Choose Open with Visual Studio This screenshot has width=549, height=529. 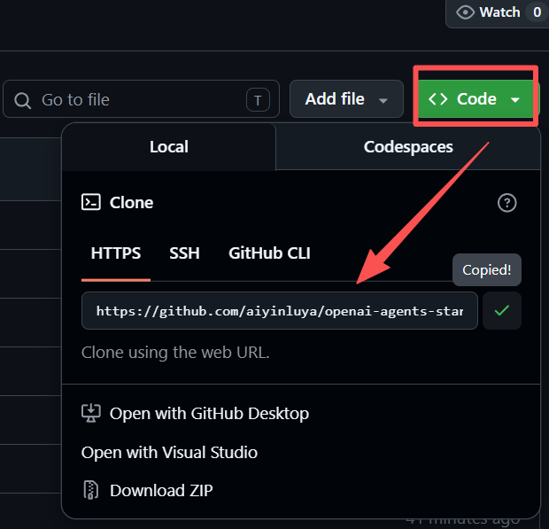169,452
